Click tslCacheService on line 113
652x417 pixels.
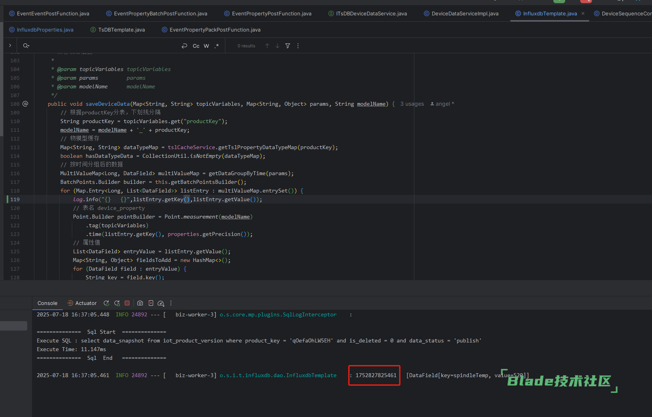point(191,147)
